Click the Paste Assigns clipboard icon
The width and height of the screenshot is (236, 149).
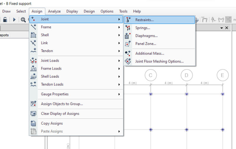33,131
